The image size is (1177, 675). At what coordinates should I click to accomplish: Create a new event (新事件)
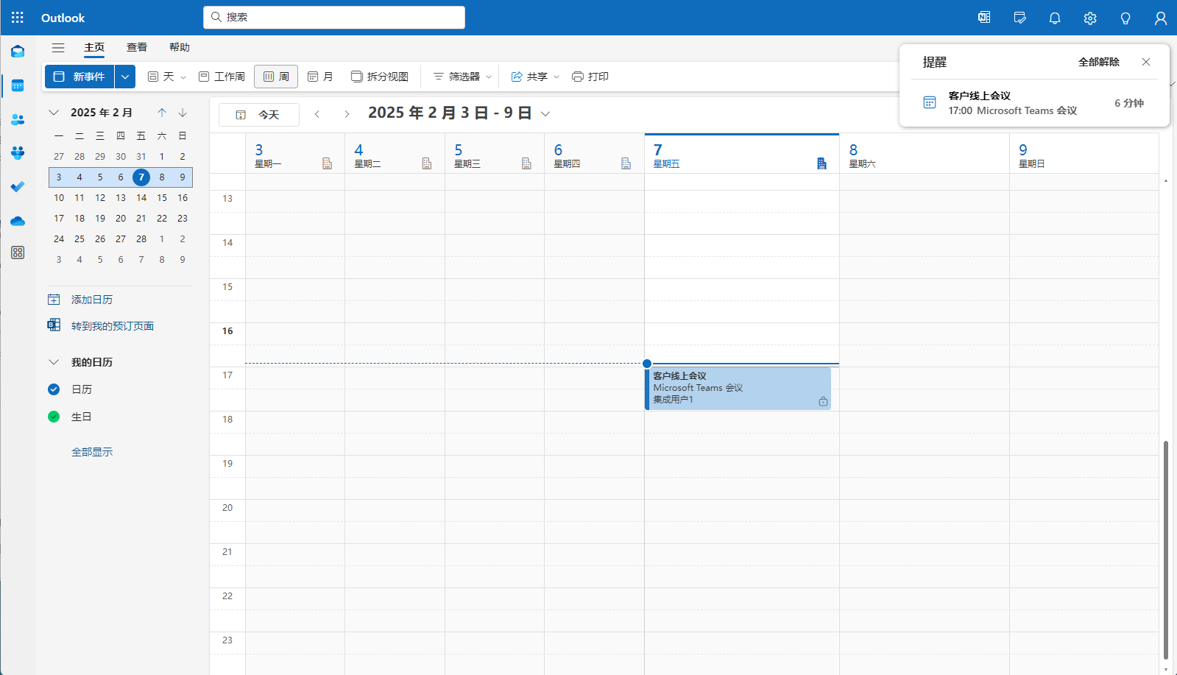80,77
